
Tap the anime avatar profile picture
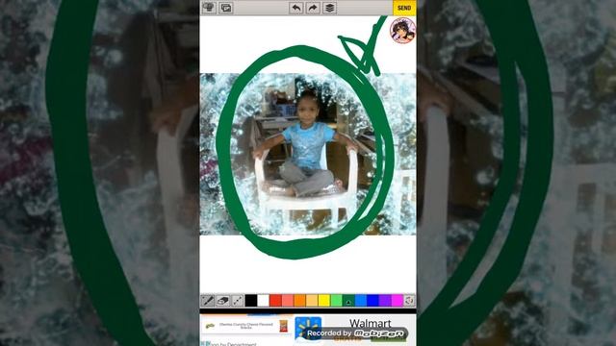pos(402,30)
